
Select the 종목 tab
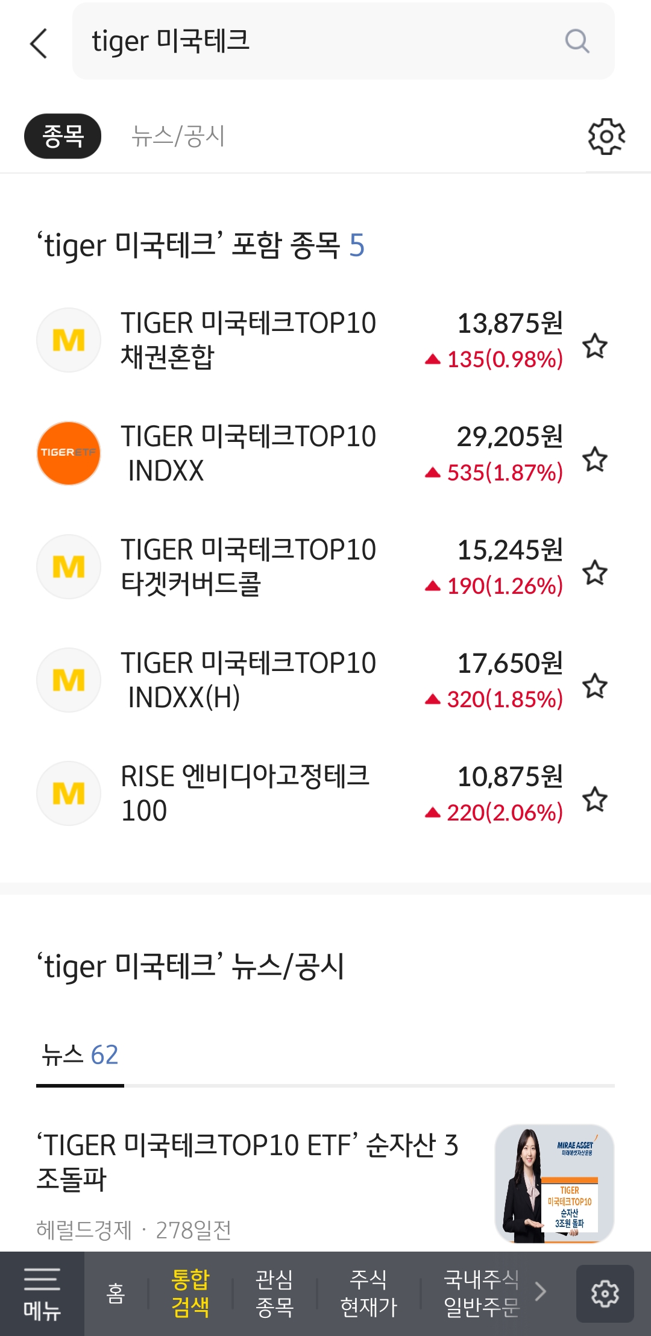(x=63, y=136)
